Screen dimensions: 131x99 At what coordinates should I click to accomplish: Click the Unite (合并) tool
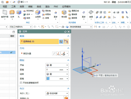pos(27,14)
